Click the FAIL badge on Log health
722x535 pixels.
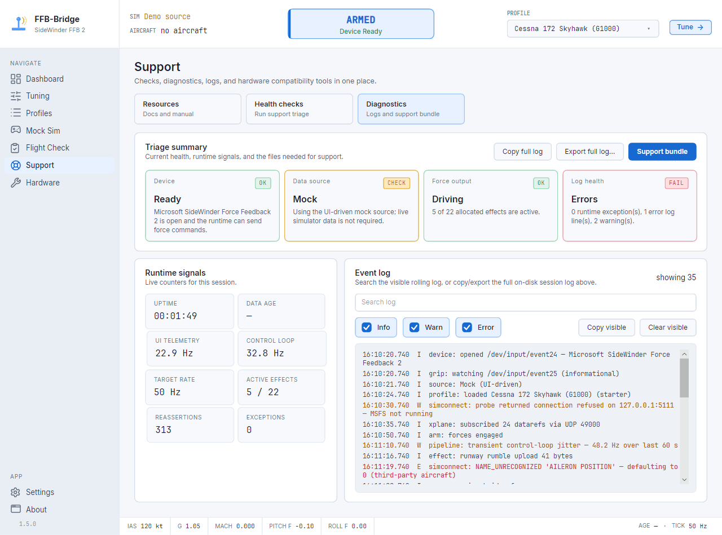676,183
